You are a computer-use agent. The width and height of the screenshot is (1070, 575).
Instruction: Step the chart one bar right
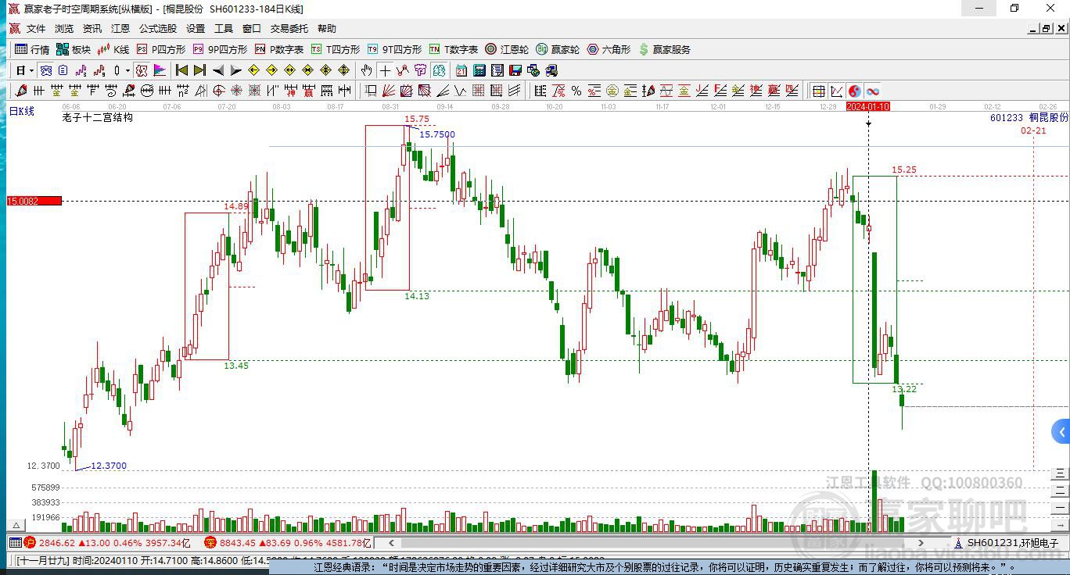tap(236, 70)
